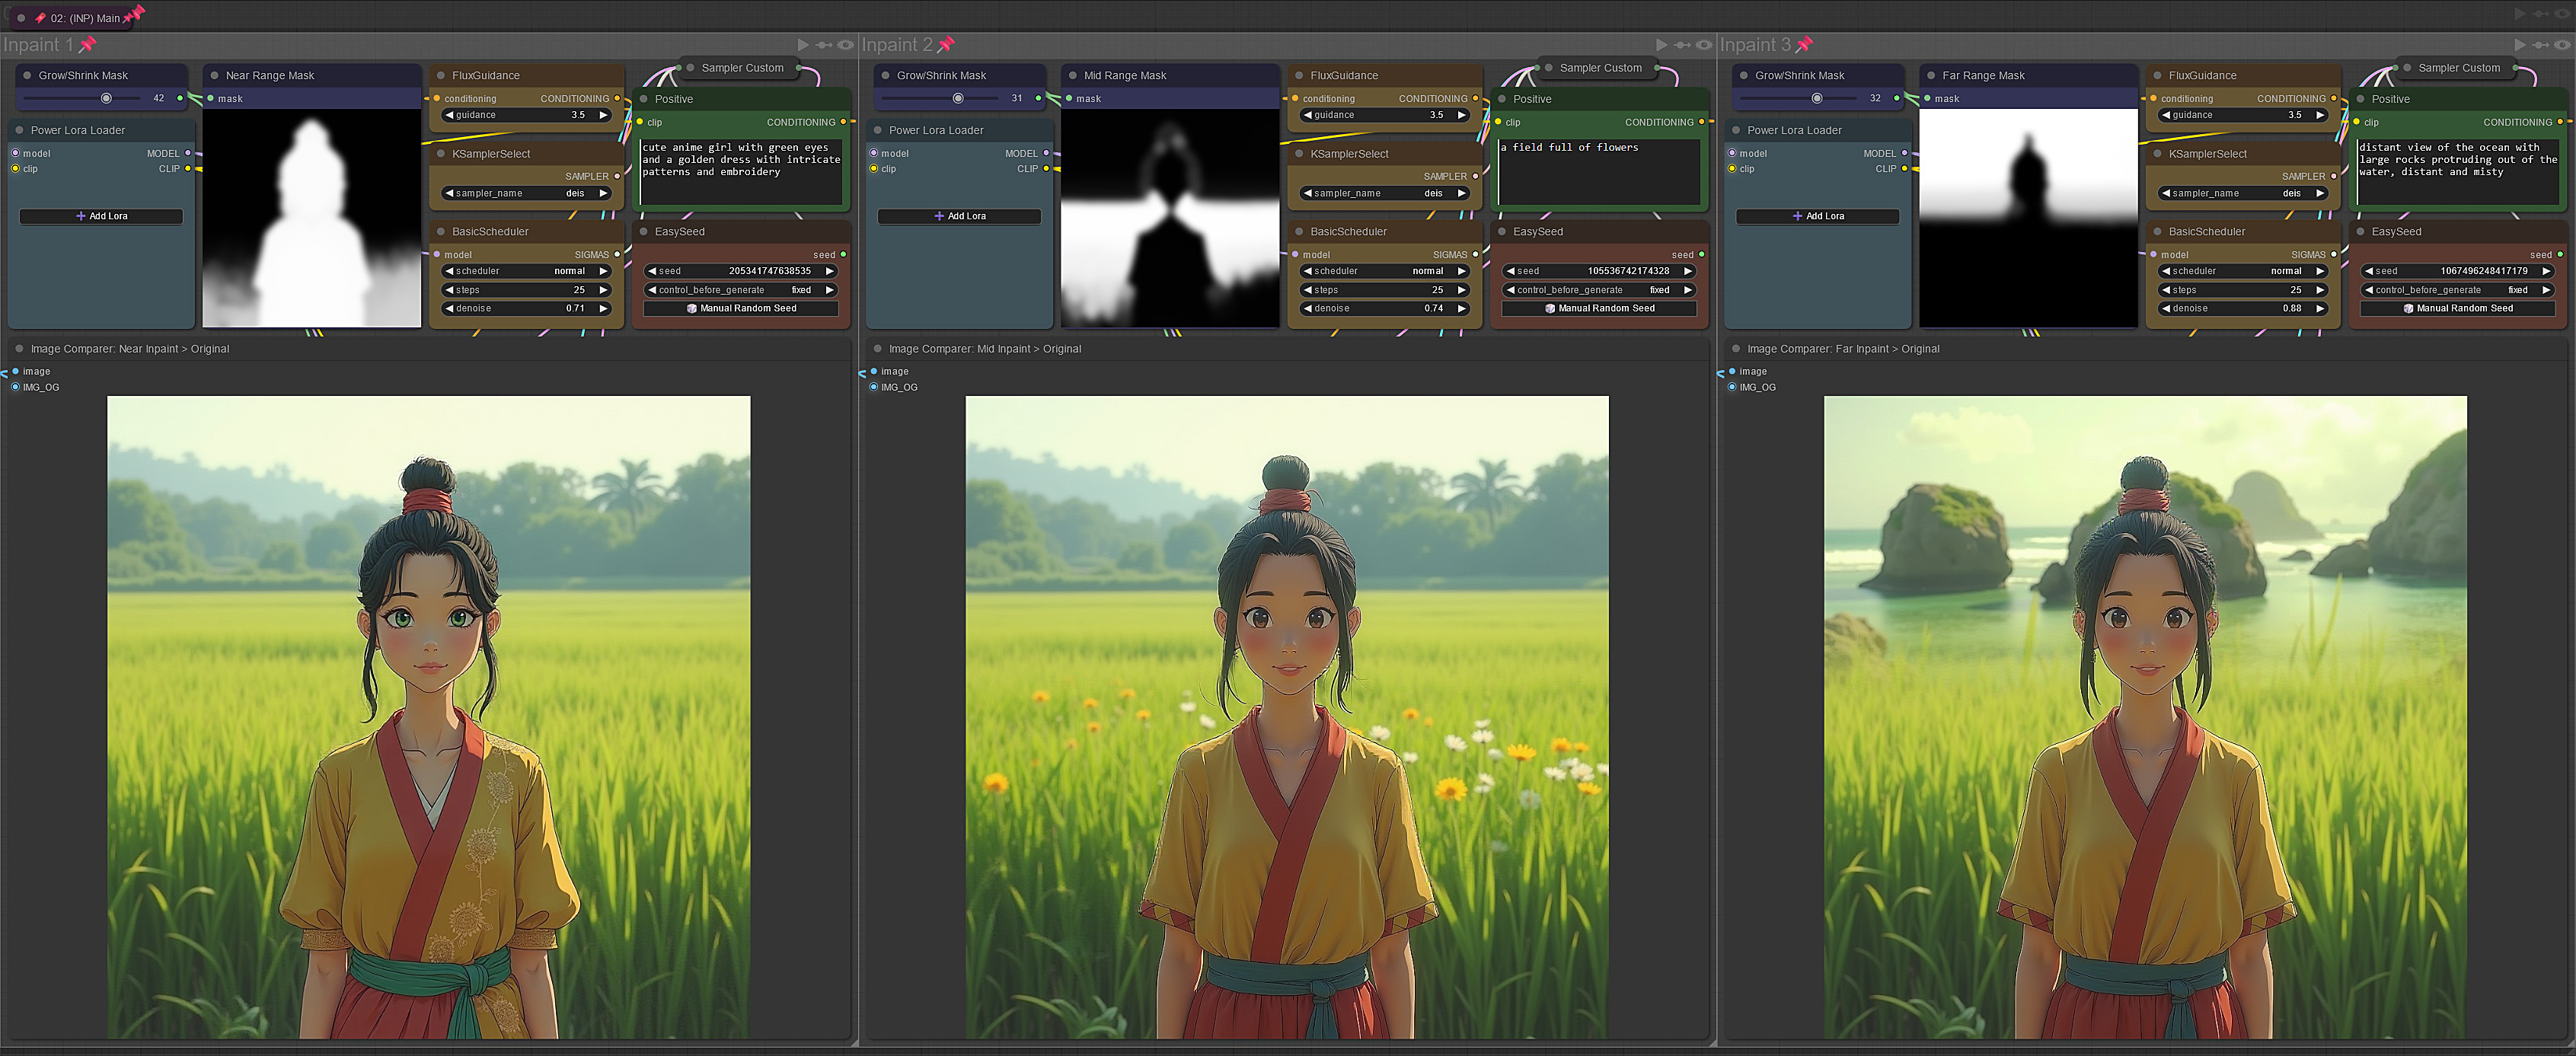Toggle eye mute icon in Inpaint 2 header

tap(1704, 45)
